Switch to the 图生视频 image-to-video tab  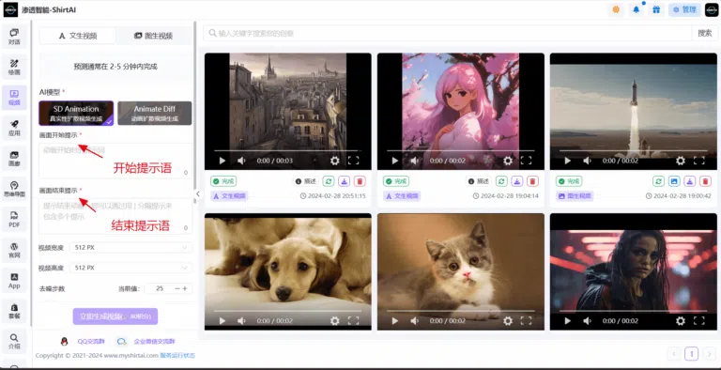point(153,36)
